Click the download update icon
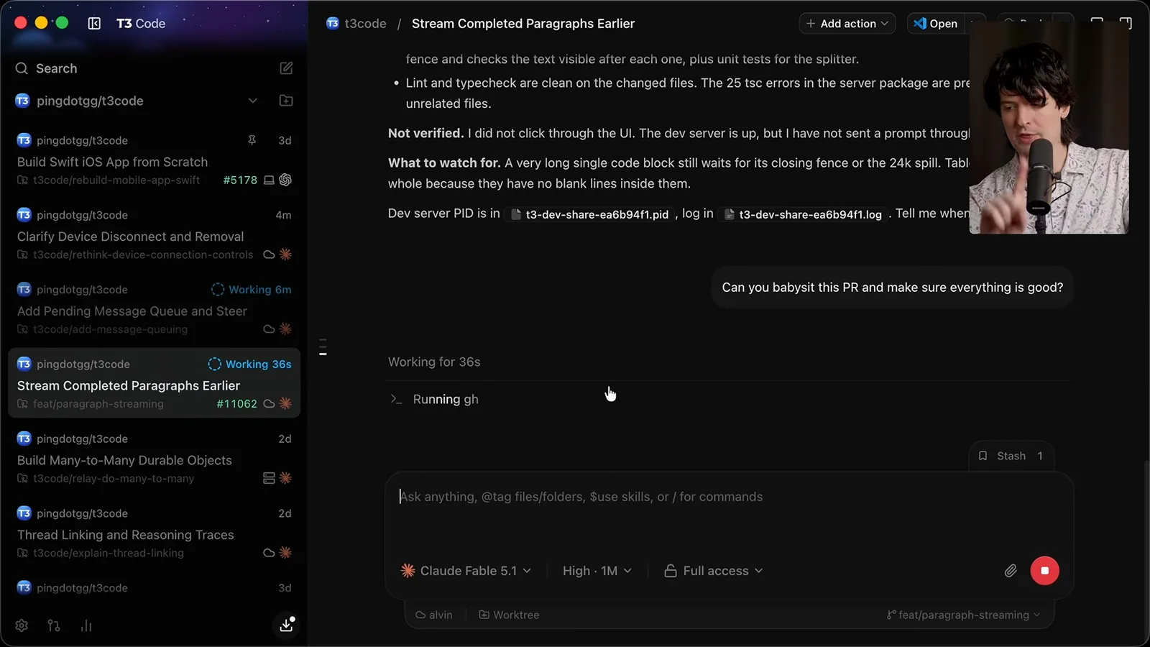1150x647 pixels. tap(286, 625)
